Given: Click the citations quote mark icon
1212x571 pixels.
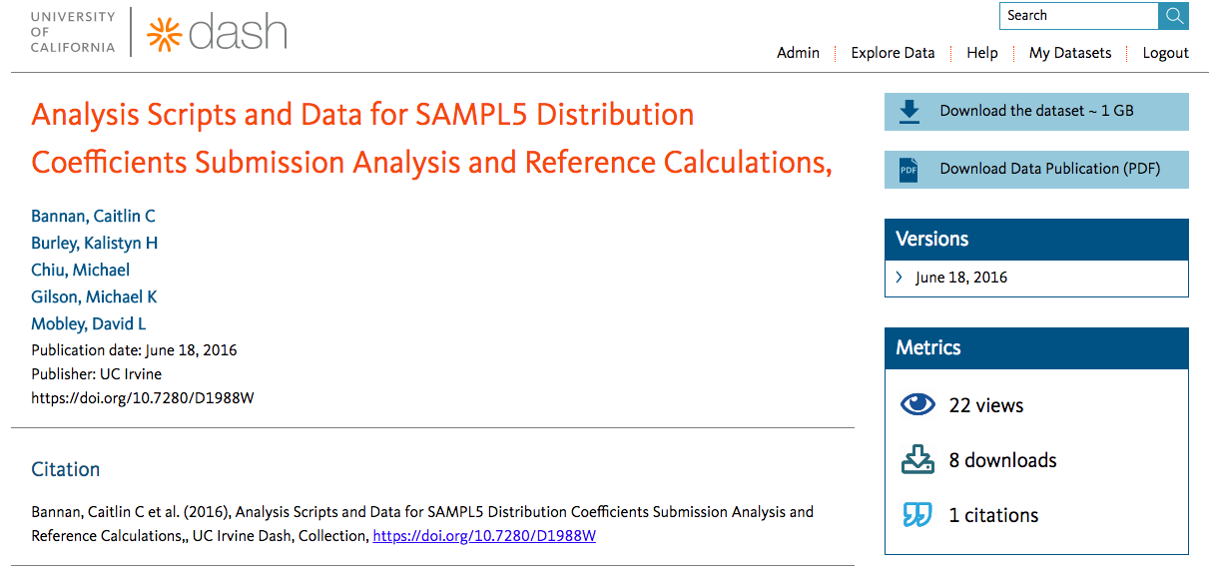Looking at the screenshot, I should pyautogui.click(x=917, y=515).
